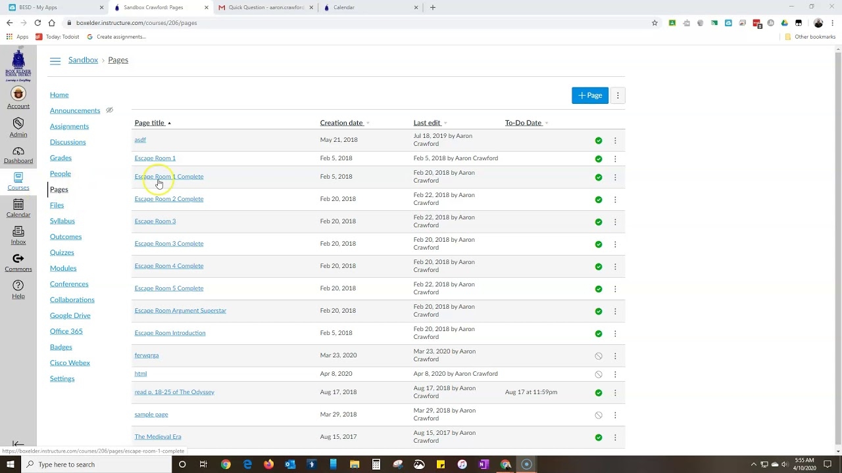The image size is (842, 473).
Task: Publish the ferwqrqa page
Action: [x=598, y=355]
